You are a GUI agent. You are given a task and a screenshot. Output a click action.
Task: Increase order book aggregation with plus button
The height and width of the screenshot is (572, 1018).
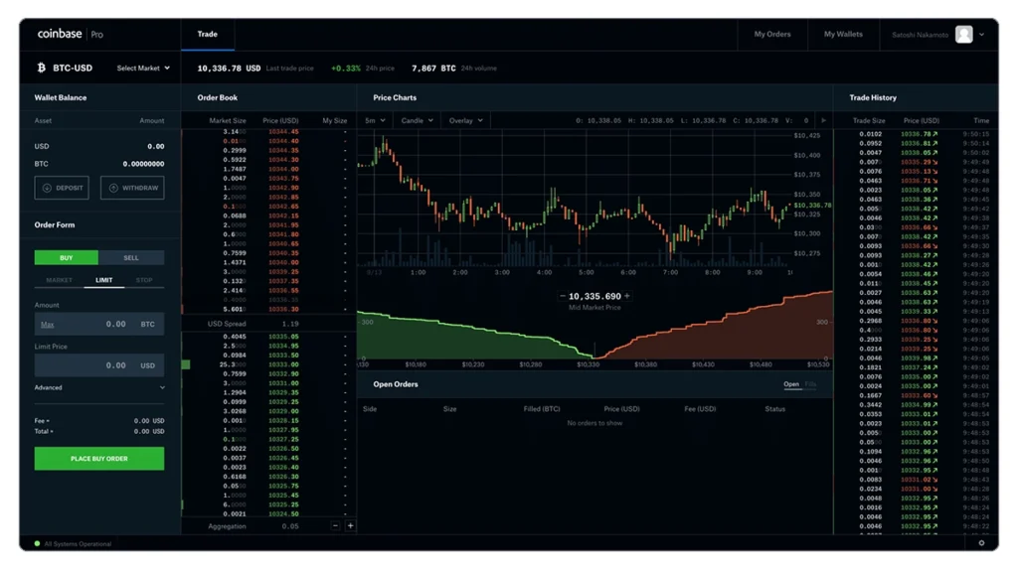[x=351, y=526]
